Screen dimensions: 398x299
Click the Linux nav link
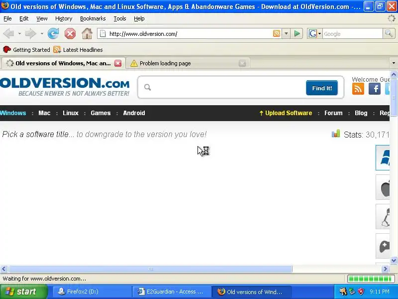[x=71, y=113]
